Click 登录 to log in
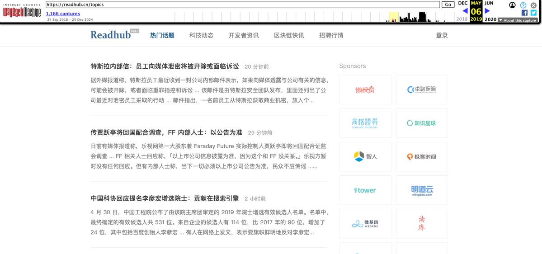Image resolution: width=542 pixels, height=254 pixels. click(442, 35)
